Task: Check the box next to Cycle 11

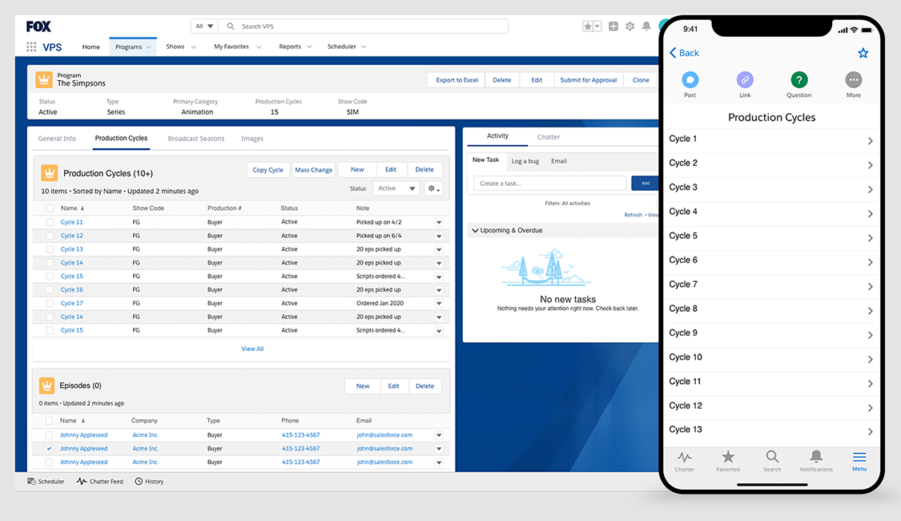Action: [50, 222]
